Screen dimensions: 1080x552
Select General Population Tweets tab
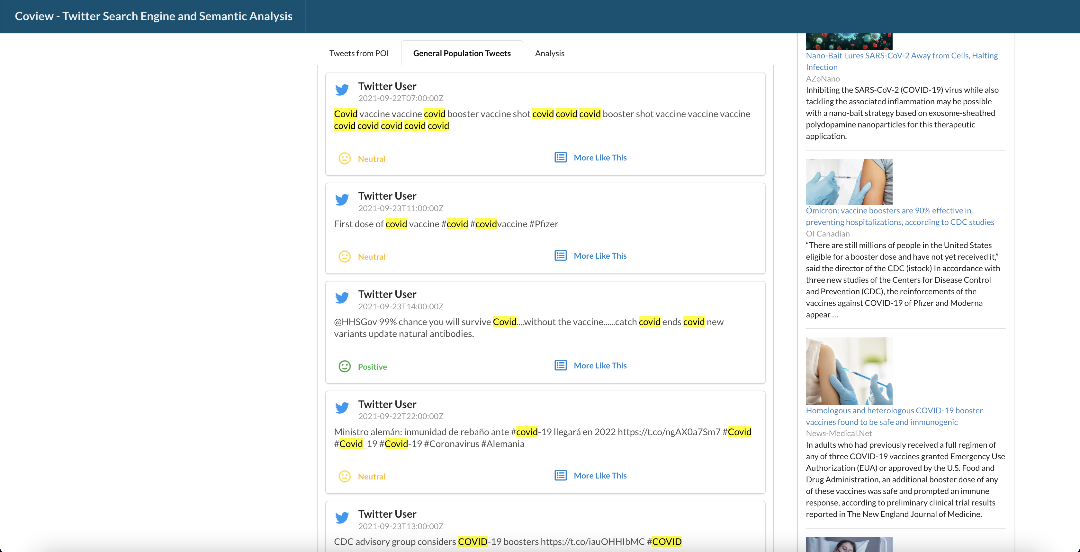click(462, 53)
